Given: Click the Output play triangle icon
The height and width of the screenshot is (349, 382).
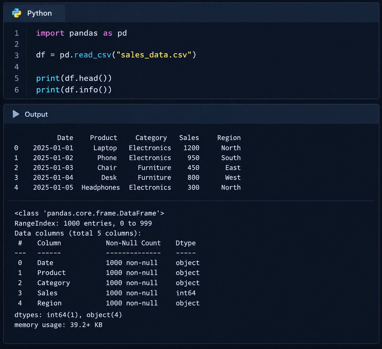Looking at the screenshot, I should (x=16, y=114).
